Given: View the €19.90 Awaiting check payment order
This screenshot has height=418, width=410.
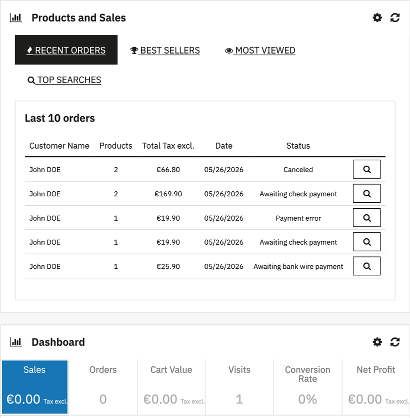Looking at the screenshot, I should pyautogui.click(x=366, y=242).
